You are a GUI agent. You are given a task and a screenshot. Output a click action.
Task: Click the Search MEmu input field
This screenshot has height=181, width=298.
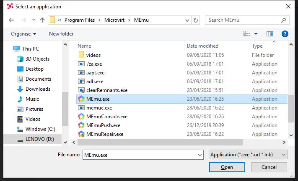243,20
